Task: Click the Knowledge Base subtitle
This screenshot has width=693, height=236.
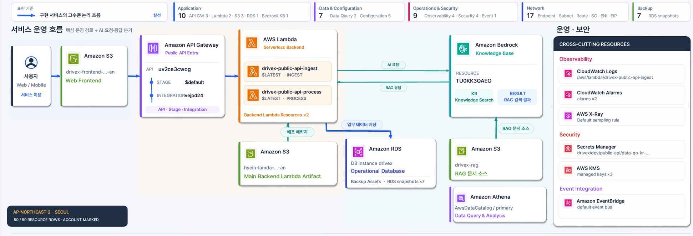Action: tap(495, 53)
